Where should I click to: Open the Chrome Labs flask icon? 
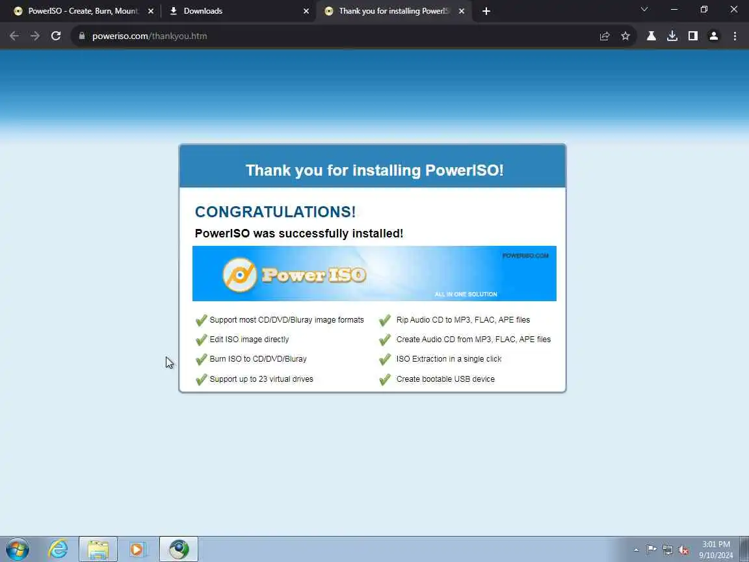pyautogui.click(x=651, y=36)
